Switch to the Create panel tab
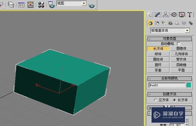196x126 pixels. pos(150,15)
